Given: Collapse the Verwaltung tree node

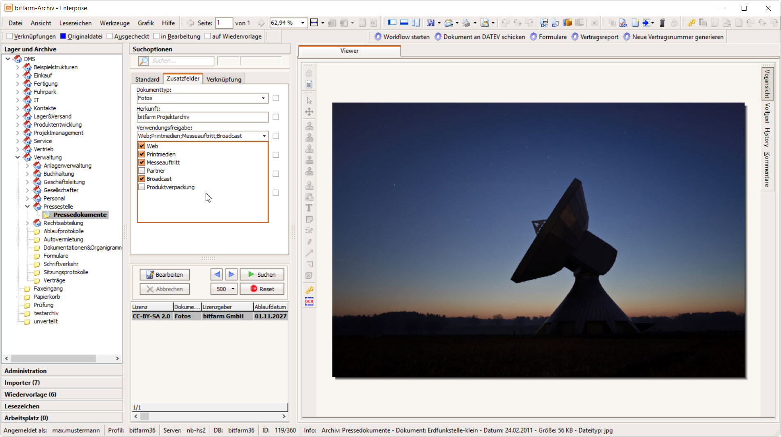Looking at the screenshot, I should [17, 157].
